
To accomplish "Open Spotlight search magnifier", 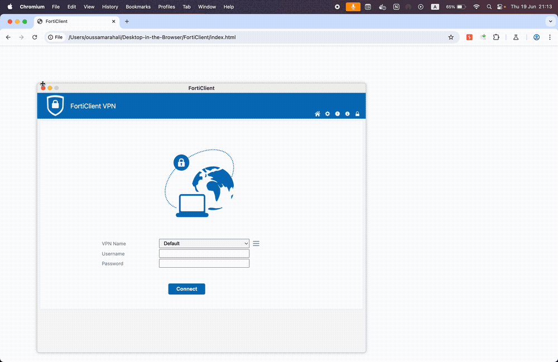I will click(x=489, y=7).
